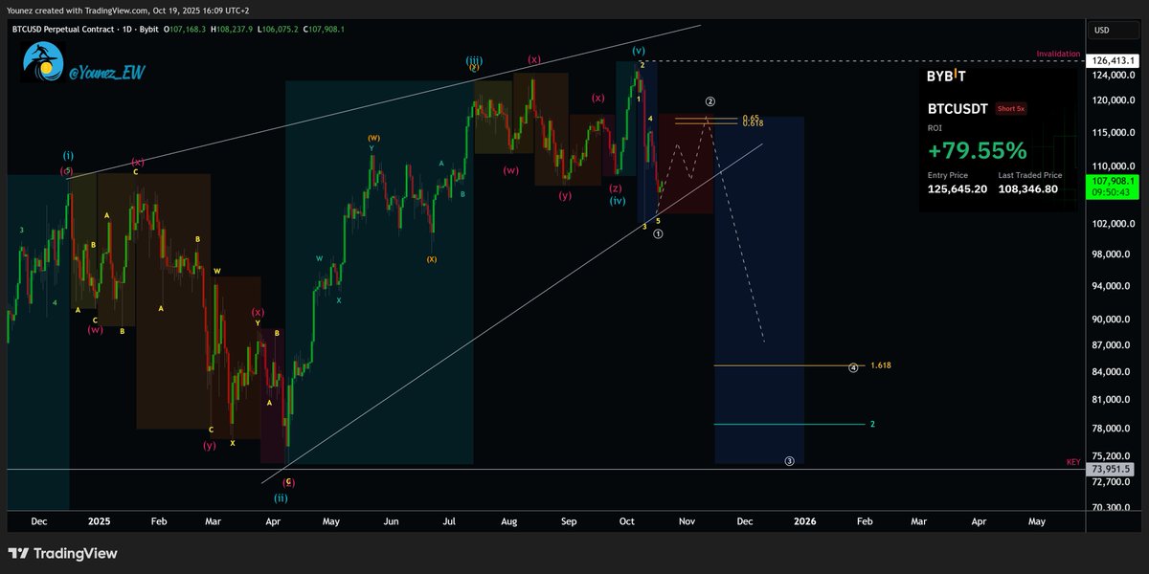The image size is (1149, 574).
Task: Click the circled wave marker ③ near the bottom
Action: click(789, 460)
